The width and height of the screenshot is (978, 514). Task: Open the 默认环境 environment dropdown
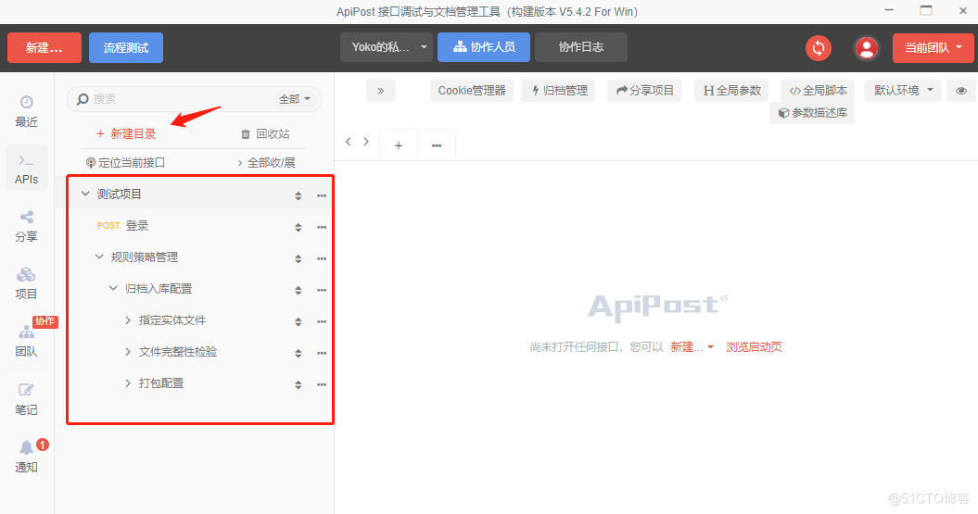(x=903, y=91)
